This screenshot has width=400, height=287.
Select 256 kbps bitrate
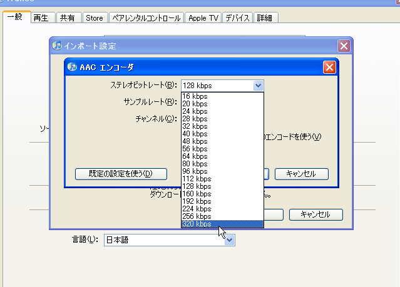(x=222, y=216)
